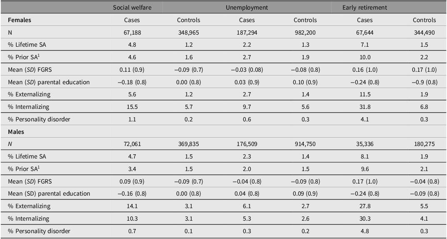Click the males controls value 914,750
The image size is (447, 239).
pyautogui.click(x=305, y=144)
